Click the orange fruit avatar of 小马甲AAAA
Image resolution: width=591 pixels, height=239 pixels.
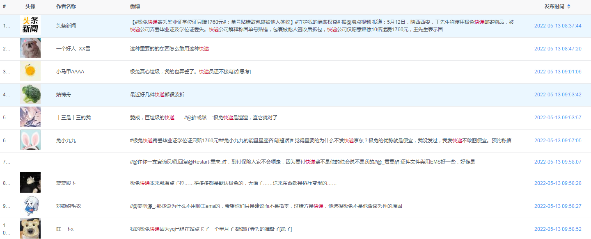[x=30, y=71]
